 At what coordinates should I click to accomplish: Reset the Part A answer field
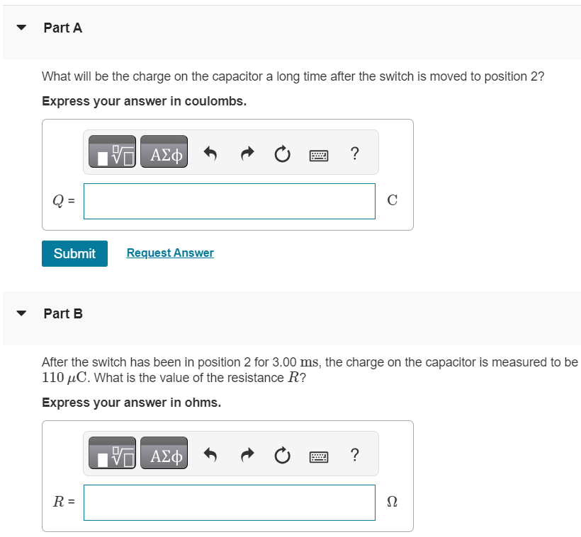tap(282, 154)
